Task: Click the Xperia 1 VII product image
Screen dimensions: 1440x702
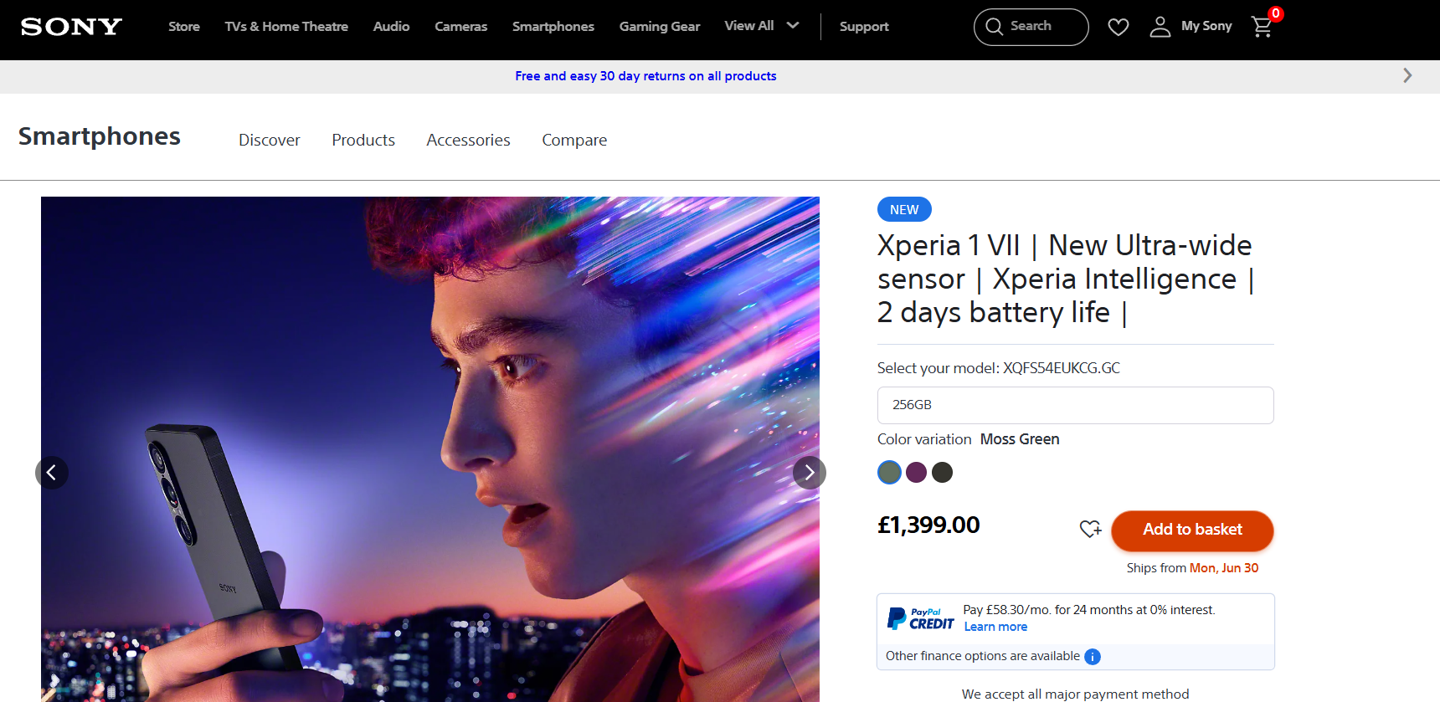Action: pyautogui.click(x=430, y=449)
